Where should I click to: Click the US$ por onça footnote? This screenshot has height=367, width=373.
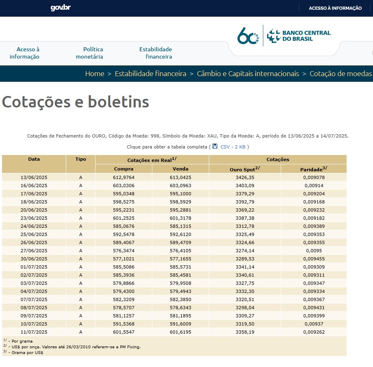(x=72, y=347)
